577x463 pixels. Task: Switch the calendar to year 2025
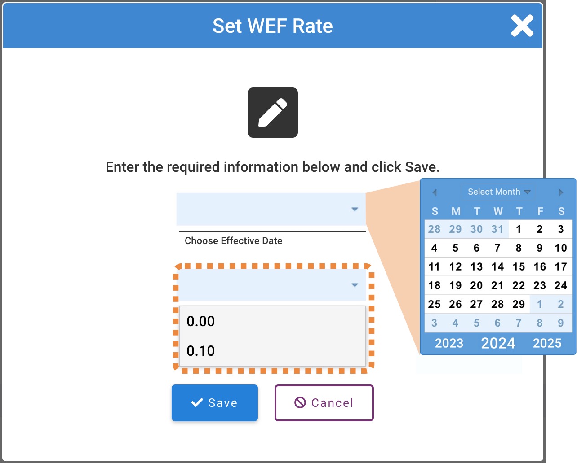pyautogui.click(x=547, y=343)
